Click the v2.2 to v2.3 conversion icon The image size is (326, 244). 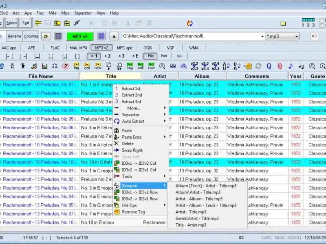(x=194, y=66)
